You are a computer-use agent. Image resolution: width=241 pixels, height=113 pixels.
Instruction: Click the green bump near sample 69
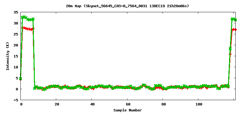(x=144, y=85)
